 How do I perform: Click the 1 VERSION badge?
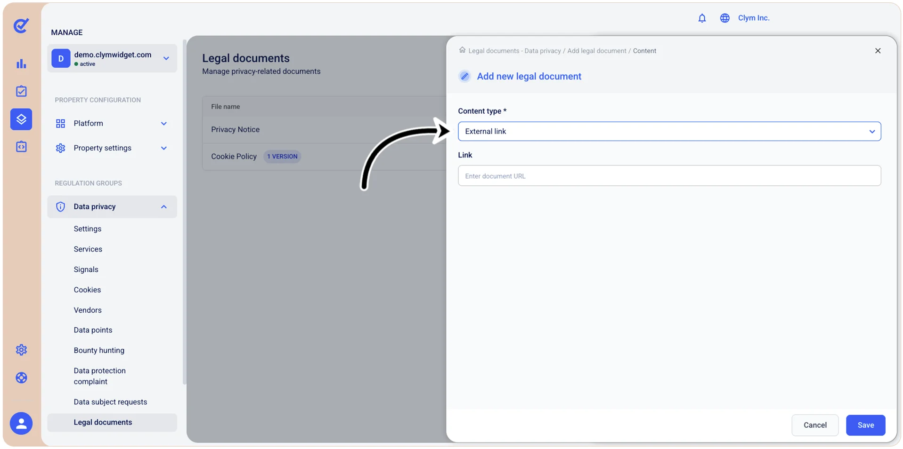pyautogui.click(x=282, y=157)
